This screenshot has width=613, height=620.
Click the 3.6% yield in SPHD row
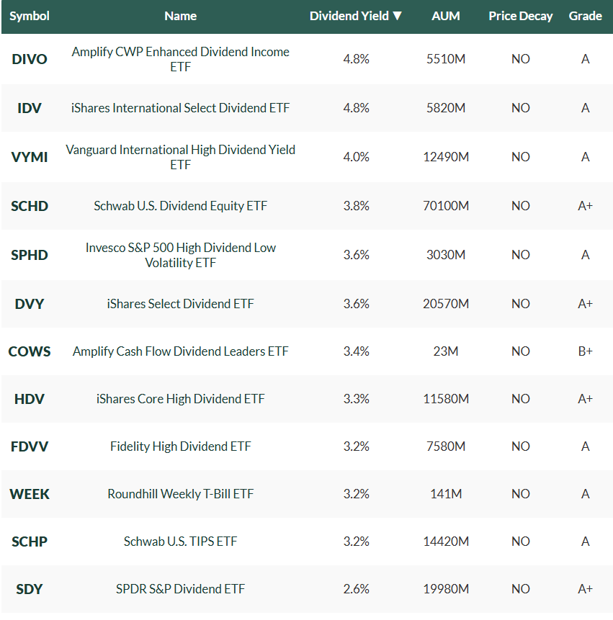tap(356, 255)
